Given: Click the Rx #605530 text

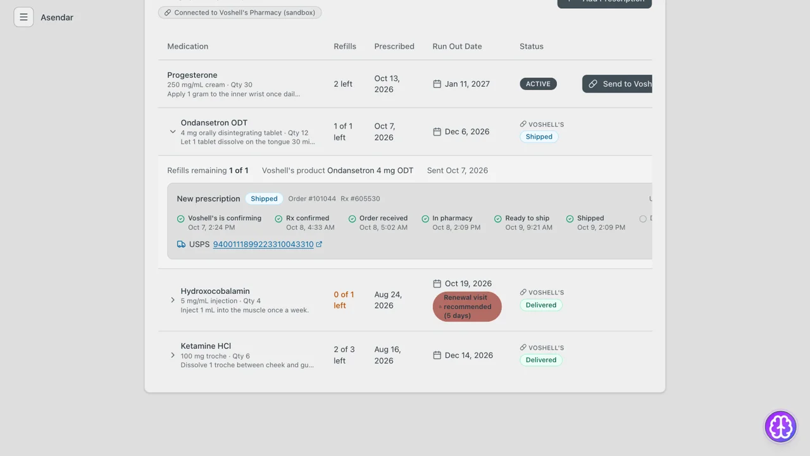Looking at the screenshot, I should pyautogui.click(x=360, y=199).
